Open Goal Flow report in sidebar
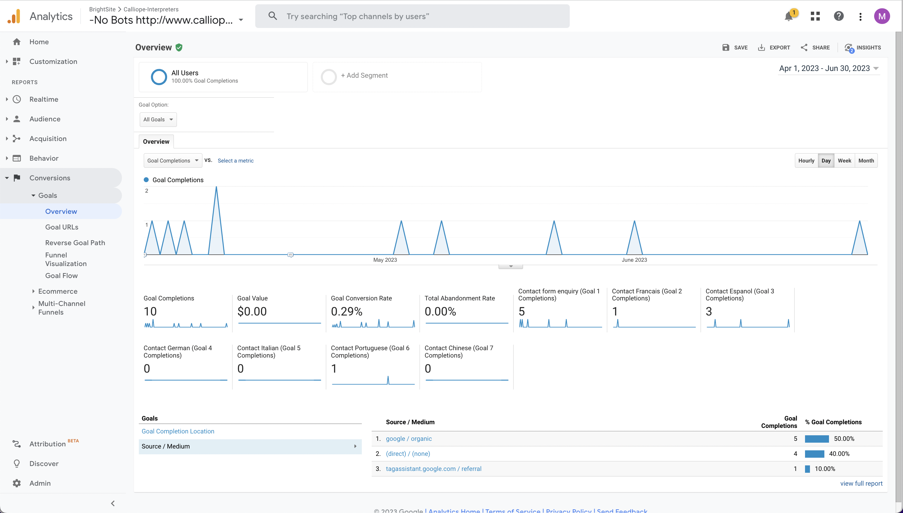The width and height of the screenshot is (903, 513). click(x=61, y=276)
